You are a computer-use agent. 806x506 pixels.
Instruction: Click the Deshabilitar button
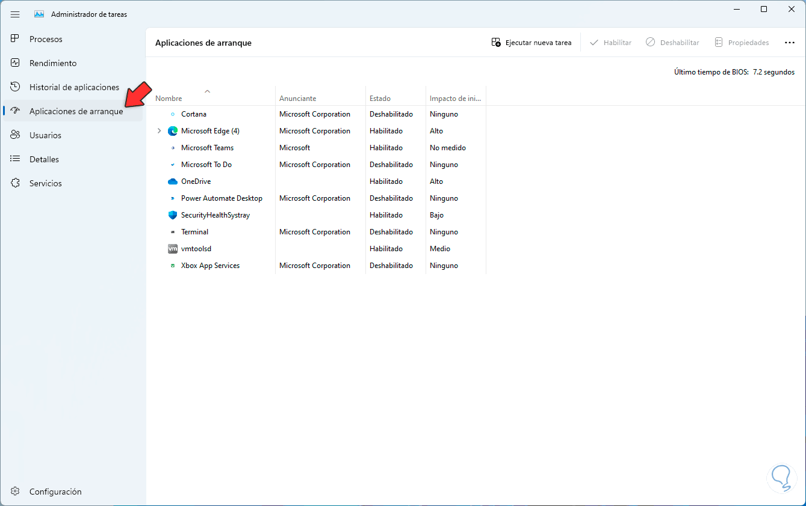click(672, 43)
